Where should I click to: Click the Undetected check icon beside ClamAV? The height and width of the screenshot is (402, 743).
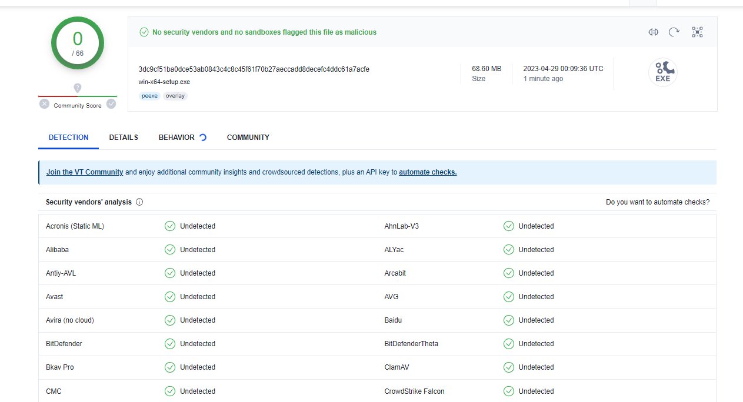[x=508, y=367]
